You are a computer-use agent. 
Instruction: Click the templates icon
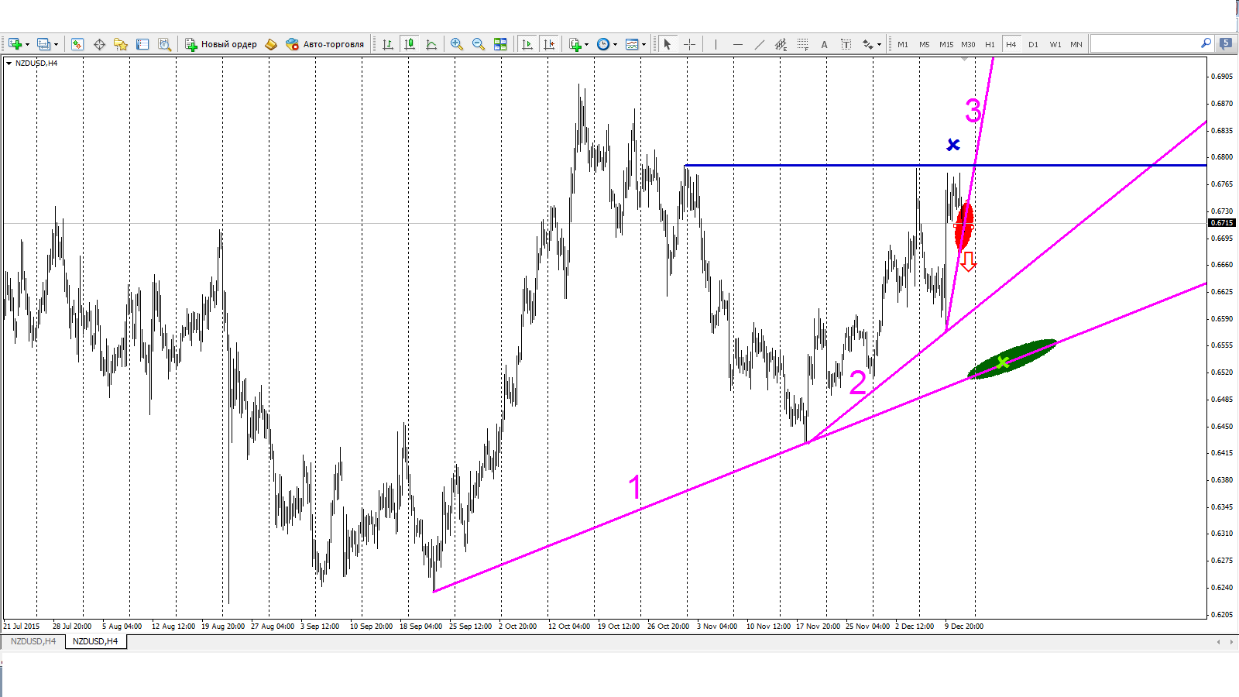(632, 44)
